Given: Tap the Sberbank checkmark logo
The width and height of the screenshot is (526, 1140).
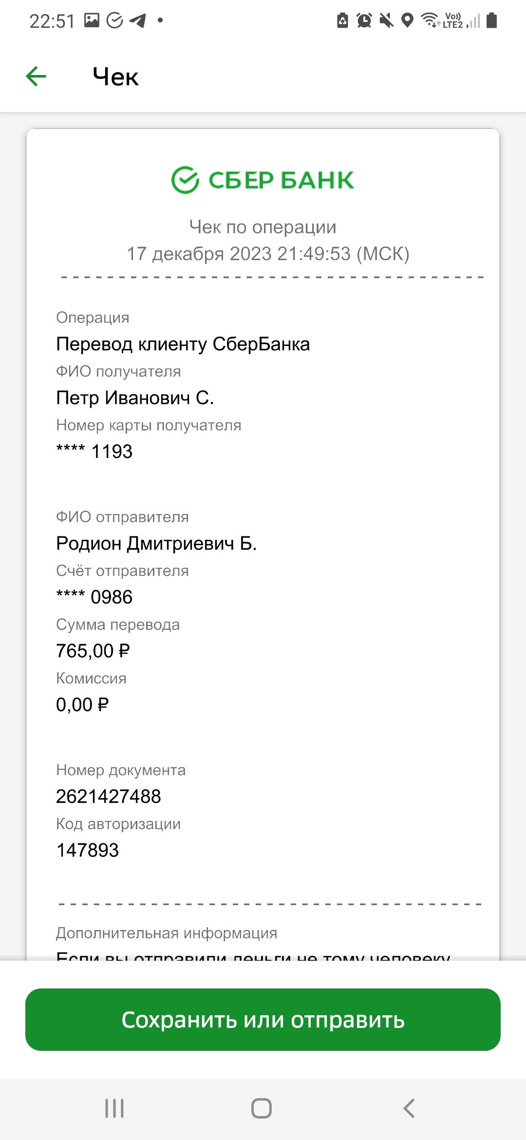Looking at the screenshot, I should point(185,180).
